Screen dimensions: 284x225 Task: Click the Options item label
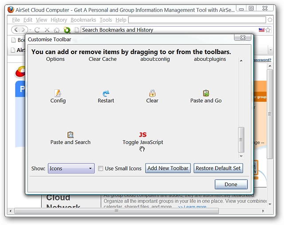[55, 59]
